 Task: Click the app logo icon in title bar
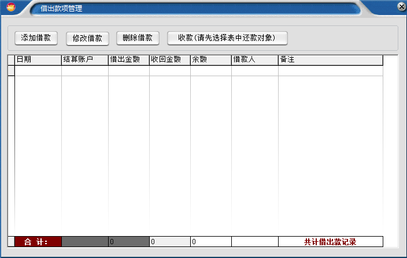tap(10, 8)
